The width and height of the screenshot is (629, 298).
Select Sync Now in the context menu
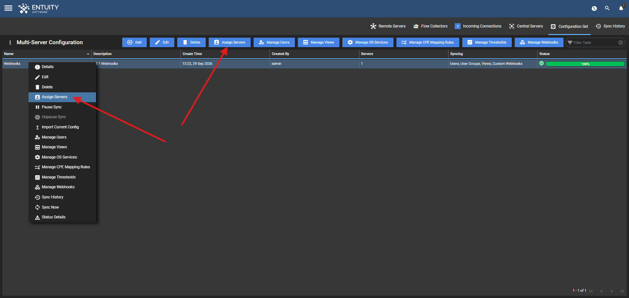coord(62,207)
